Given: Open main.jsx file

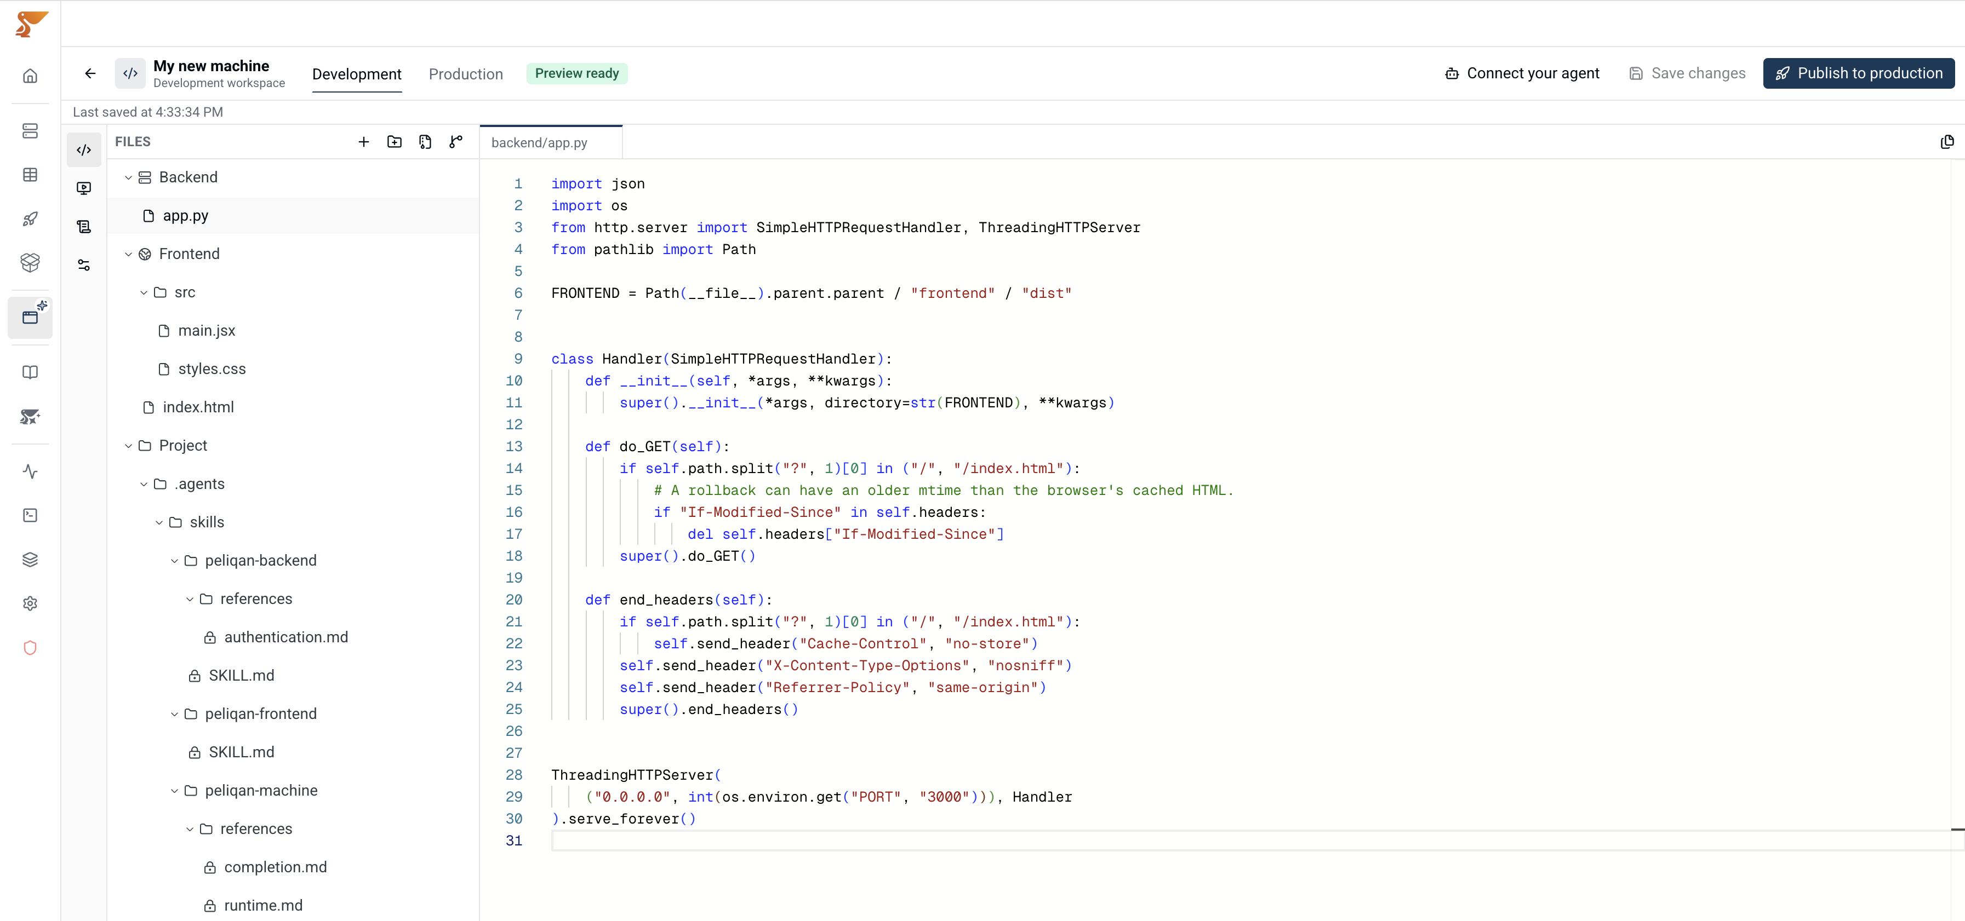Looking at the screenshot, I should (x=293, y=330).
